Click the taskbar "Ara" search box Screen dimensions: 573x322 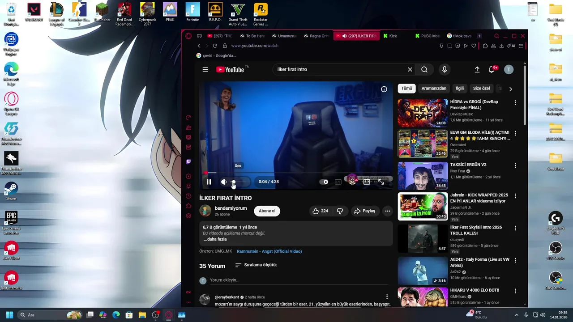[50, 315]
